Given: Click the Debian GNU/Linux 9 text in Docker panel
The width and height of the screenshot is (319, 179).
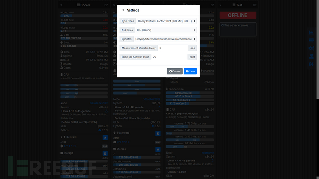Looking at the screenshot, I should click(79, 122).
